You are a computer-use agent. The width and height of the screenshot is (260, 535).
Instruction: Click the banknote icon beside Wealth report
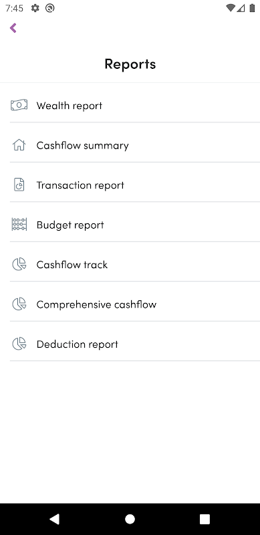(x=19, y=106)
